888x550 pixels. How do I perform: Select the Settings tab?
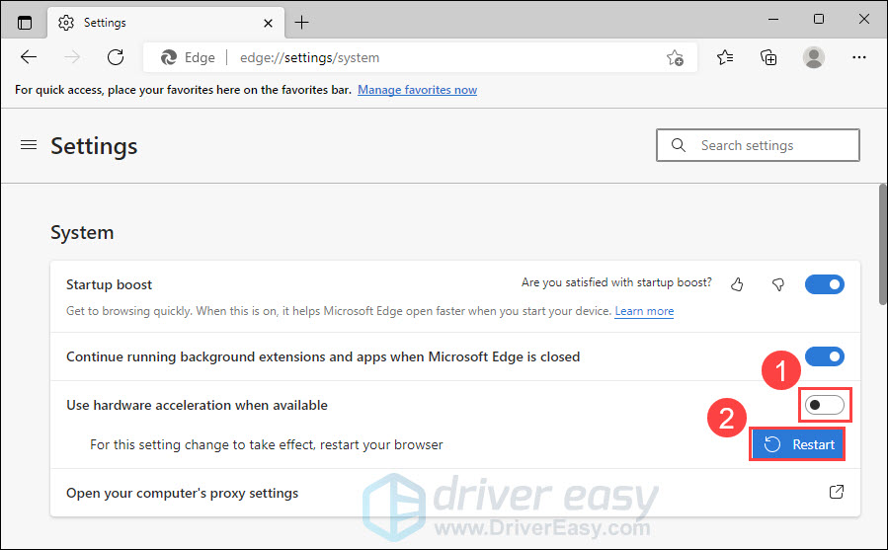click(x=158, y=21)
